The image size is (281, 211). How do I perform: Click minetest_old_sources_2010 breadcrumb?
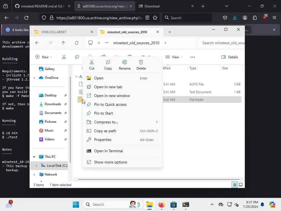136,43
